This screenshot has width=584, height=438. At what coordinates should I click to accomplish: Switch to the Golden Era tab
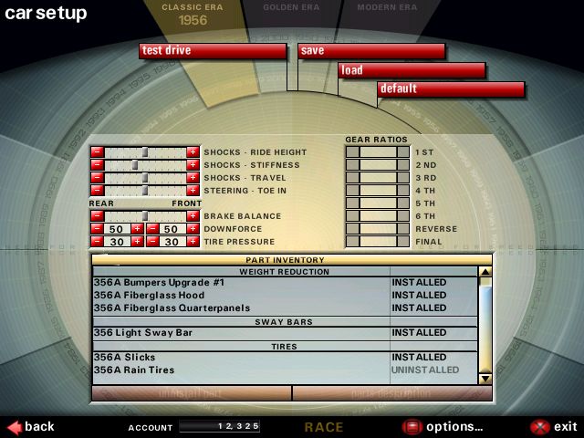pyautogui.click(x=291, y=7)
